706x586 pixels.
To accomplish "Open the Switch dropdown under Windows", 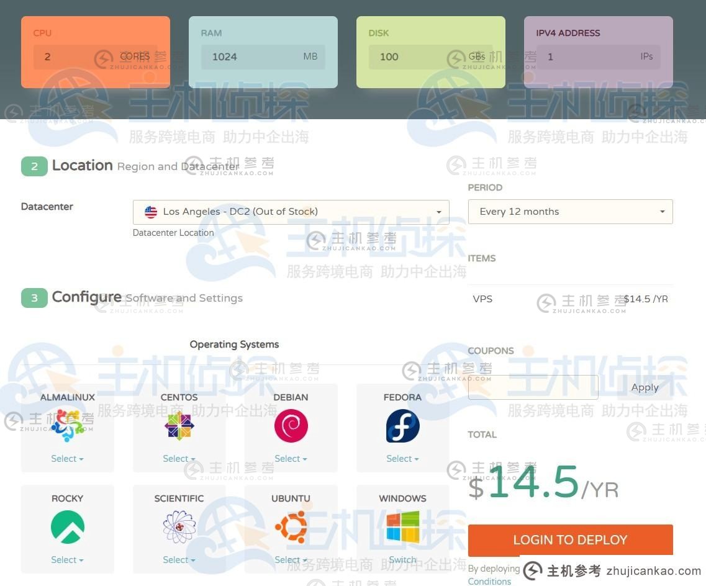I will pyautogui.click(x=402, y=559).
